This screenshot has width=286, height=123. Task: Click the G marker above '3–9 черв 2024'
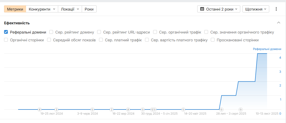(x=92, y=109)
